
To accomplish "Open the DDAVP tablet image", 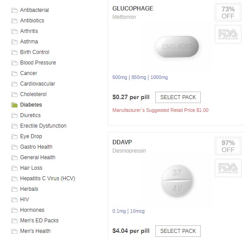I will click(177, 180).
